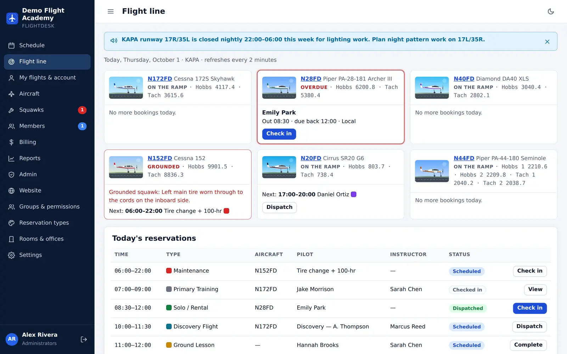The height and width of the screenshot is (354, 567).
Task: Open the N20FD aircraft link
Action: tap(311, 158)
